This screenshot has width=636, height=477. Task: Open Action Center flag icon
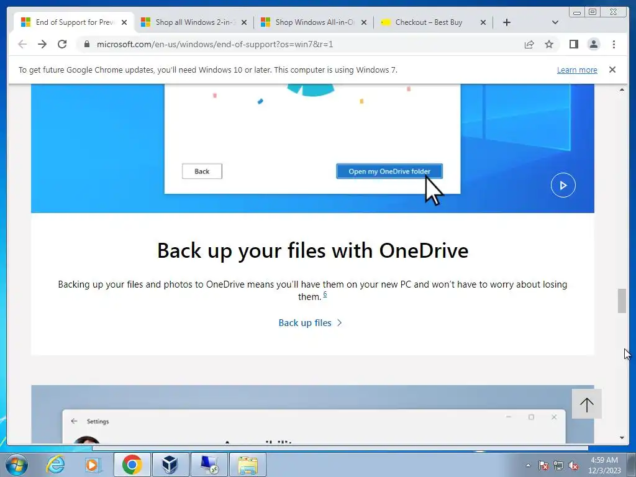point(543,465)
